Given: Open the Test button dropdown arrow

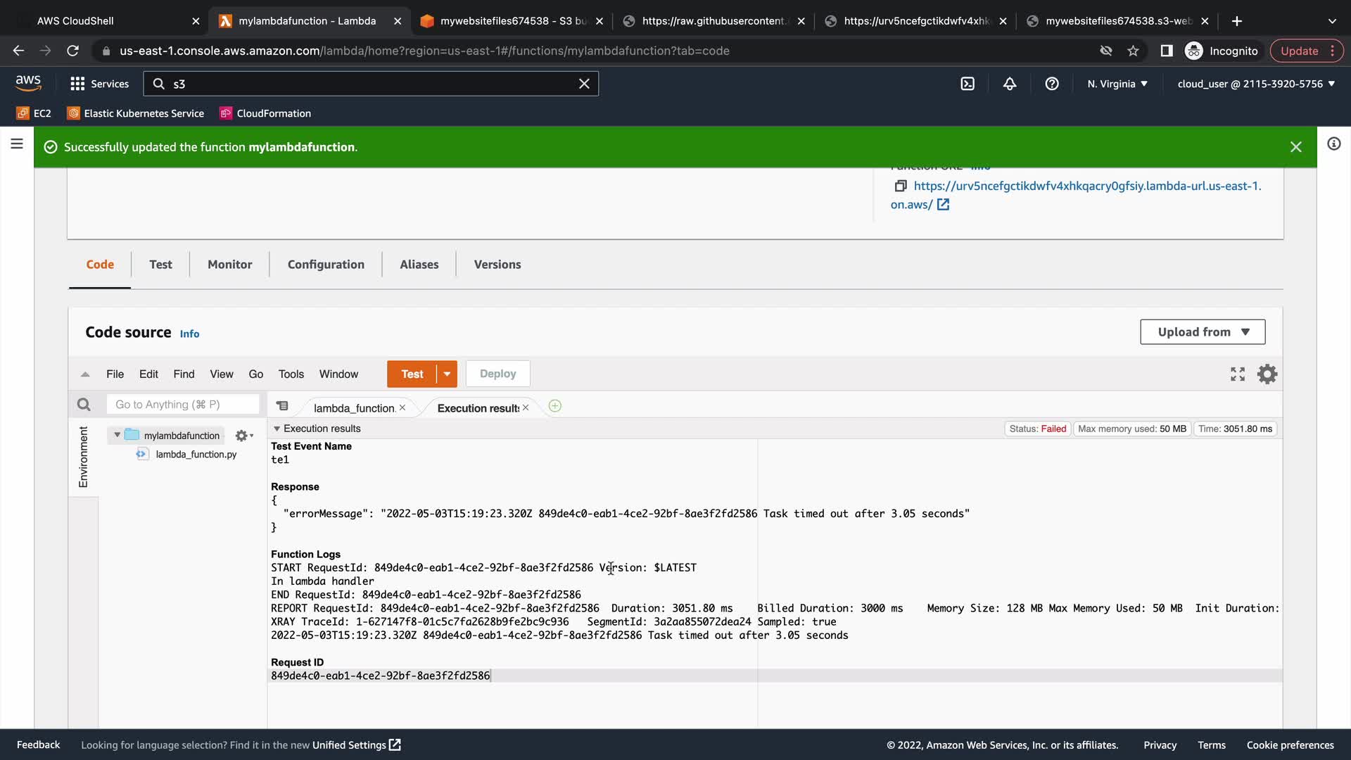Looking at the screenshot, I should (447, 374).
